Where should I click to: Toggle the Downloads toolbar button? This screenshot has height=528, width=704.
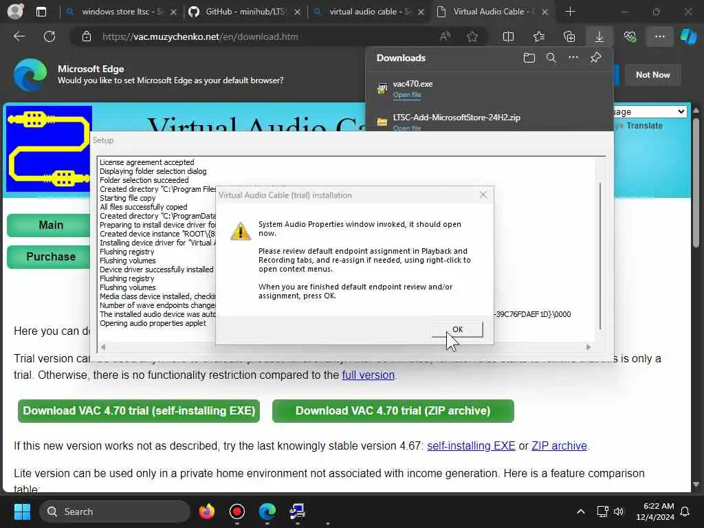click(599, 37)
